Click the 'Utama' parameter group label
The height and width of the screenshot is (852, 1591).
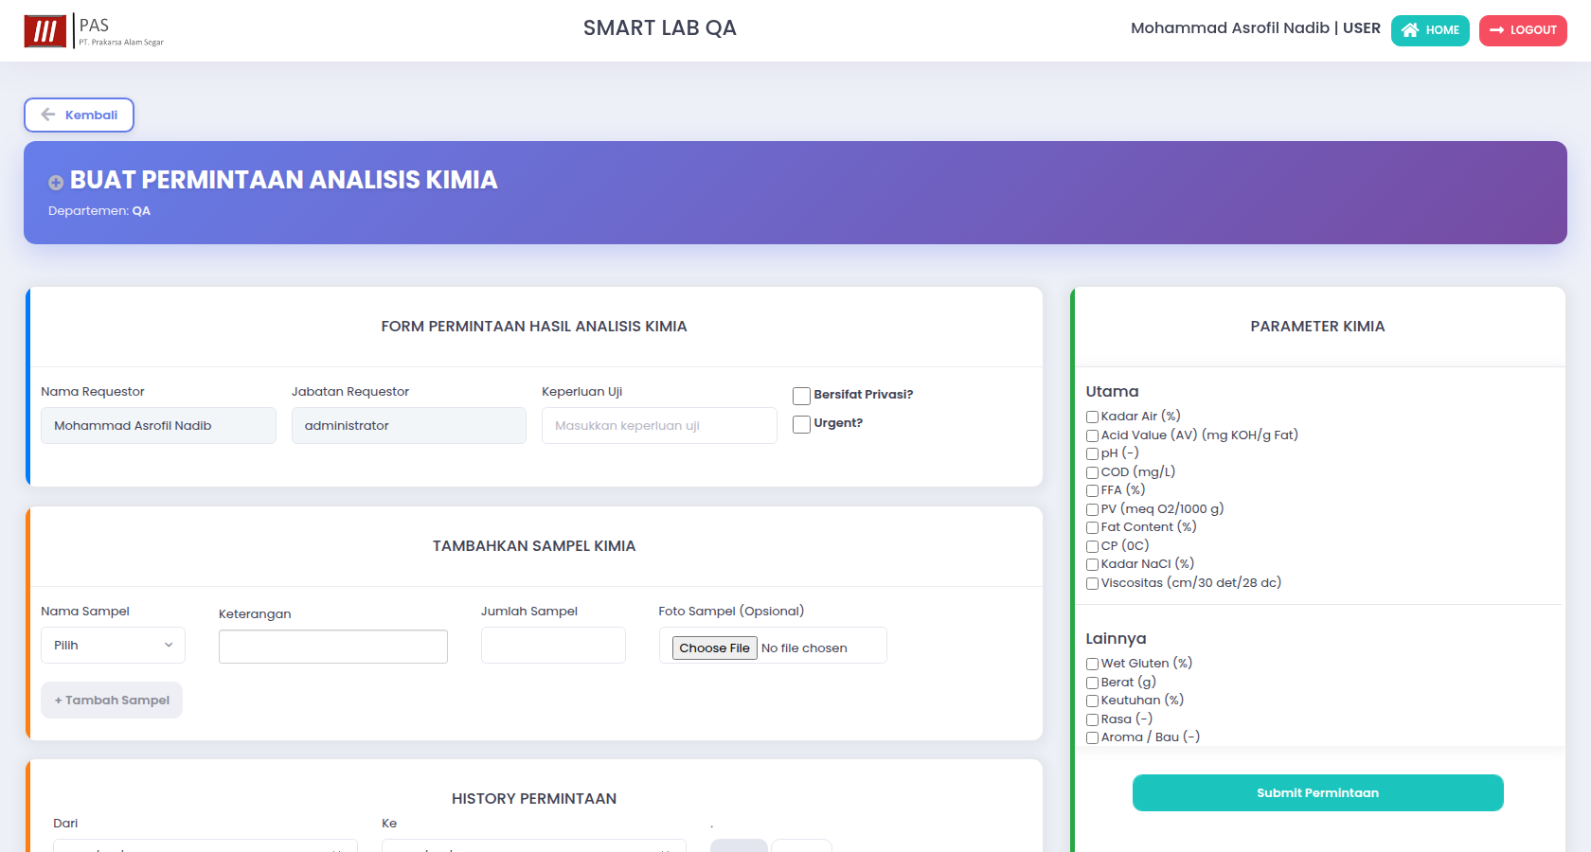click(1112, 392)
